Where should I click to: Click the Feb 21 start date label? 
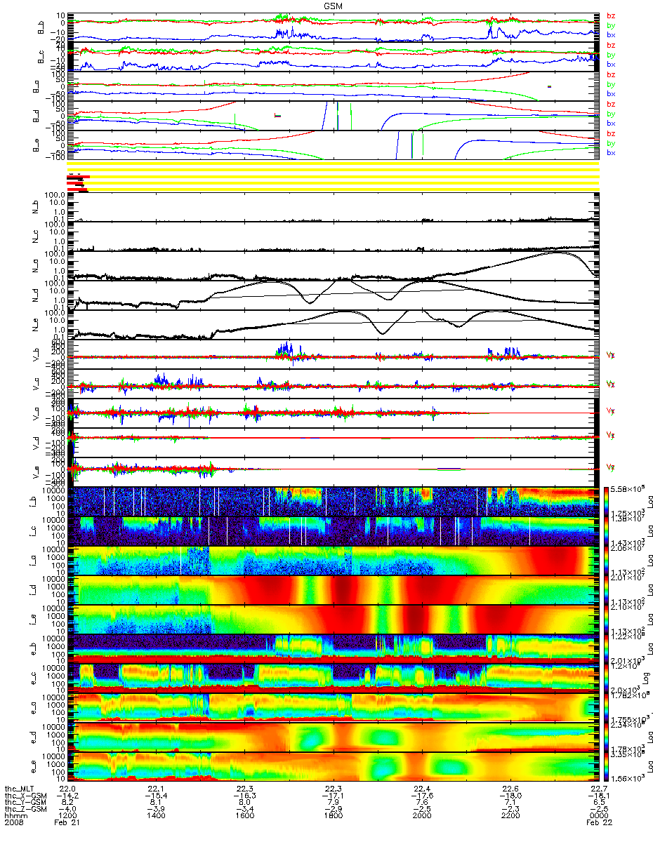65,824
